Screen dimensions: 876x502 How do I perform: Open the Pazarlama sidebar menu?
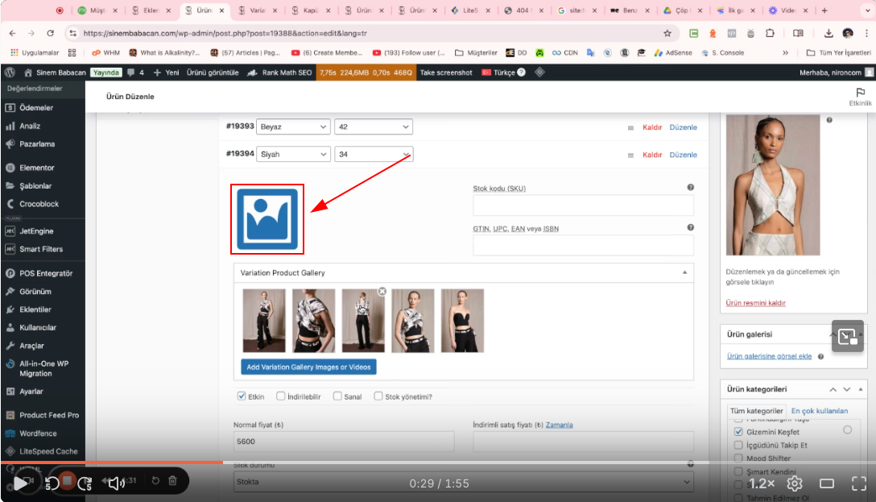(x=37, y=143)
